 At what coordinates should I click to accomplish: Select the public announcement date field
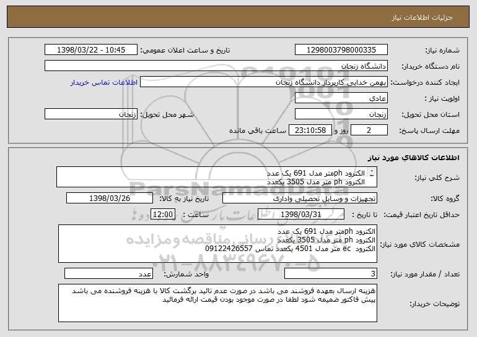pos(91,50)
